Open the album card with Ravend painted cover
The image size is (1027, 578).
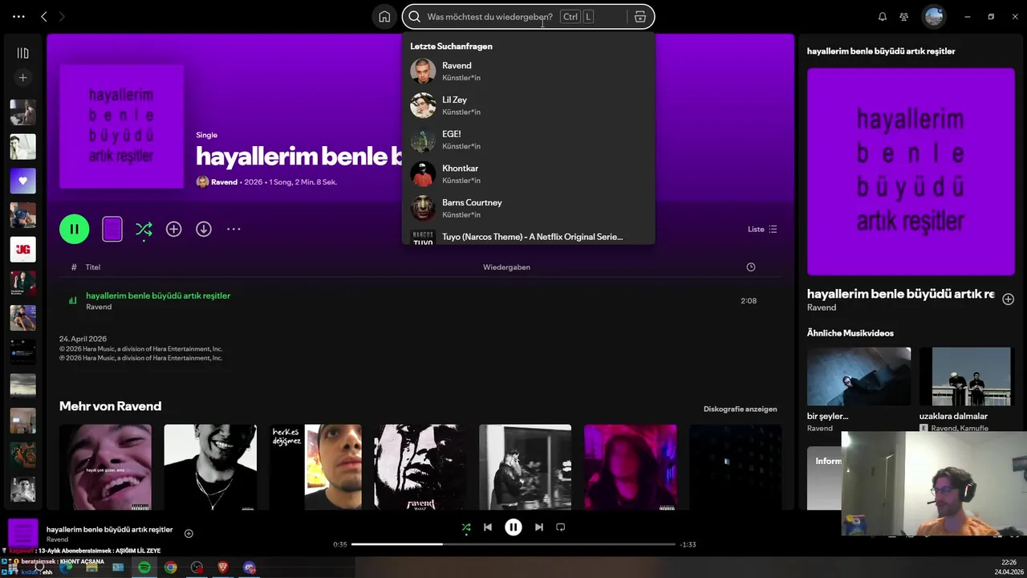420,467
